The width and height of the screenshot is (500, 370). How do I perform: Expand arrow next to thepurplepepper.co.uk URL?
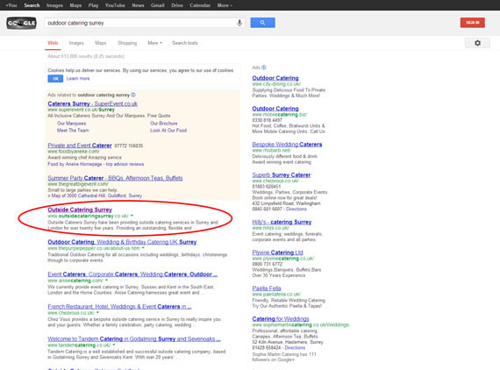(x=143, y=248)
